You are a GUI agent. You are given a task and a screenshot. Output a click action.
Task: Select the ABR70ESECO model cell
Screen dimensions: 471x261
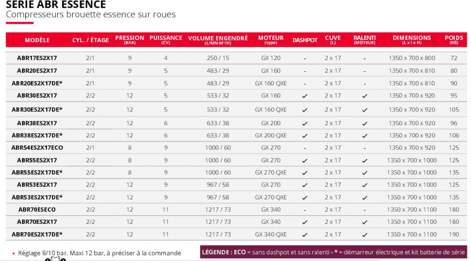(x=37, y=209)
